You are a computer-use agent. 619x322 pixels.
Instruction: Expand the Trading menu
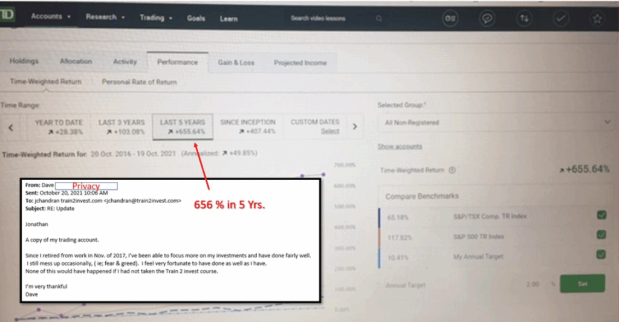click(x=156, y=18)
